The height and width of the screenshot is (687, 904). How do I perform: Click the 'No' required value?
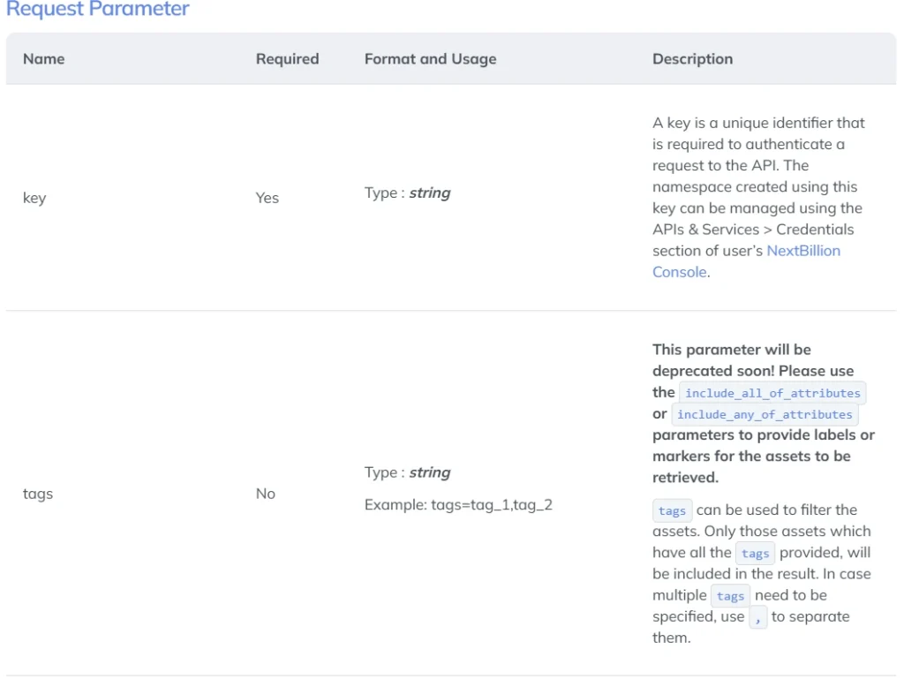click(x=266, y=494)
